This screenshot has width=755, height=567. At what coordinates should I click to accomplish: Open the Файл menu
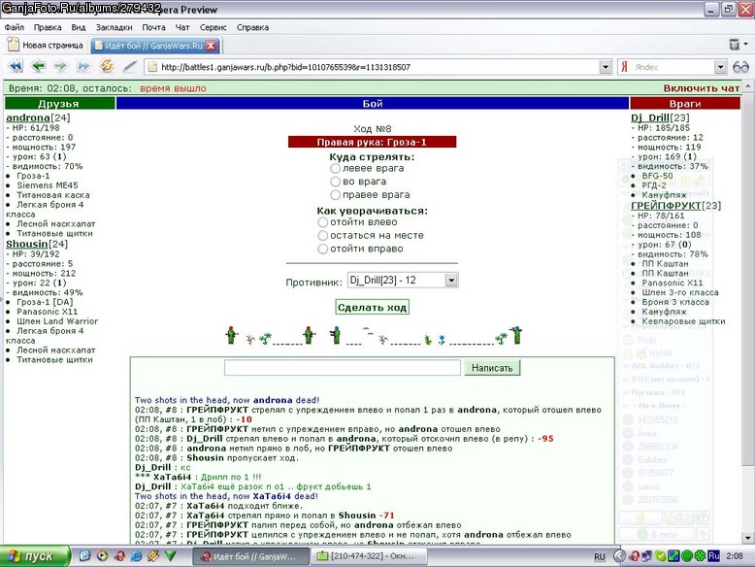(x=15, y=27)
